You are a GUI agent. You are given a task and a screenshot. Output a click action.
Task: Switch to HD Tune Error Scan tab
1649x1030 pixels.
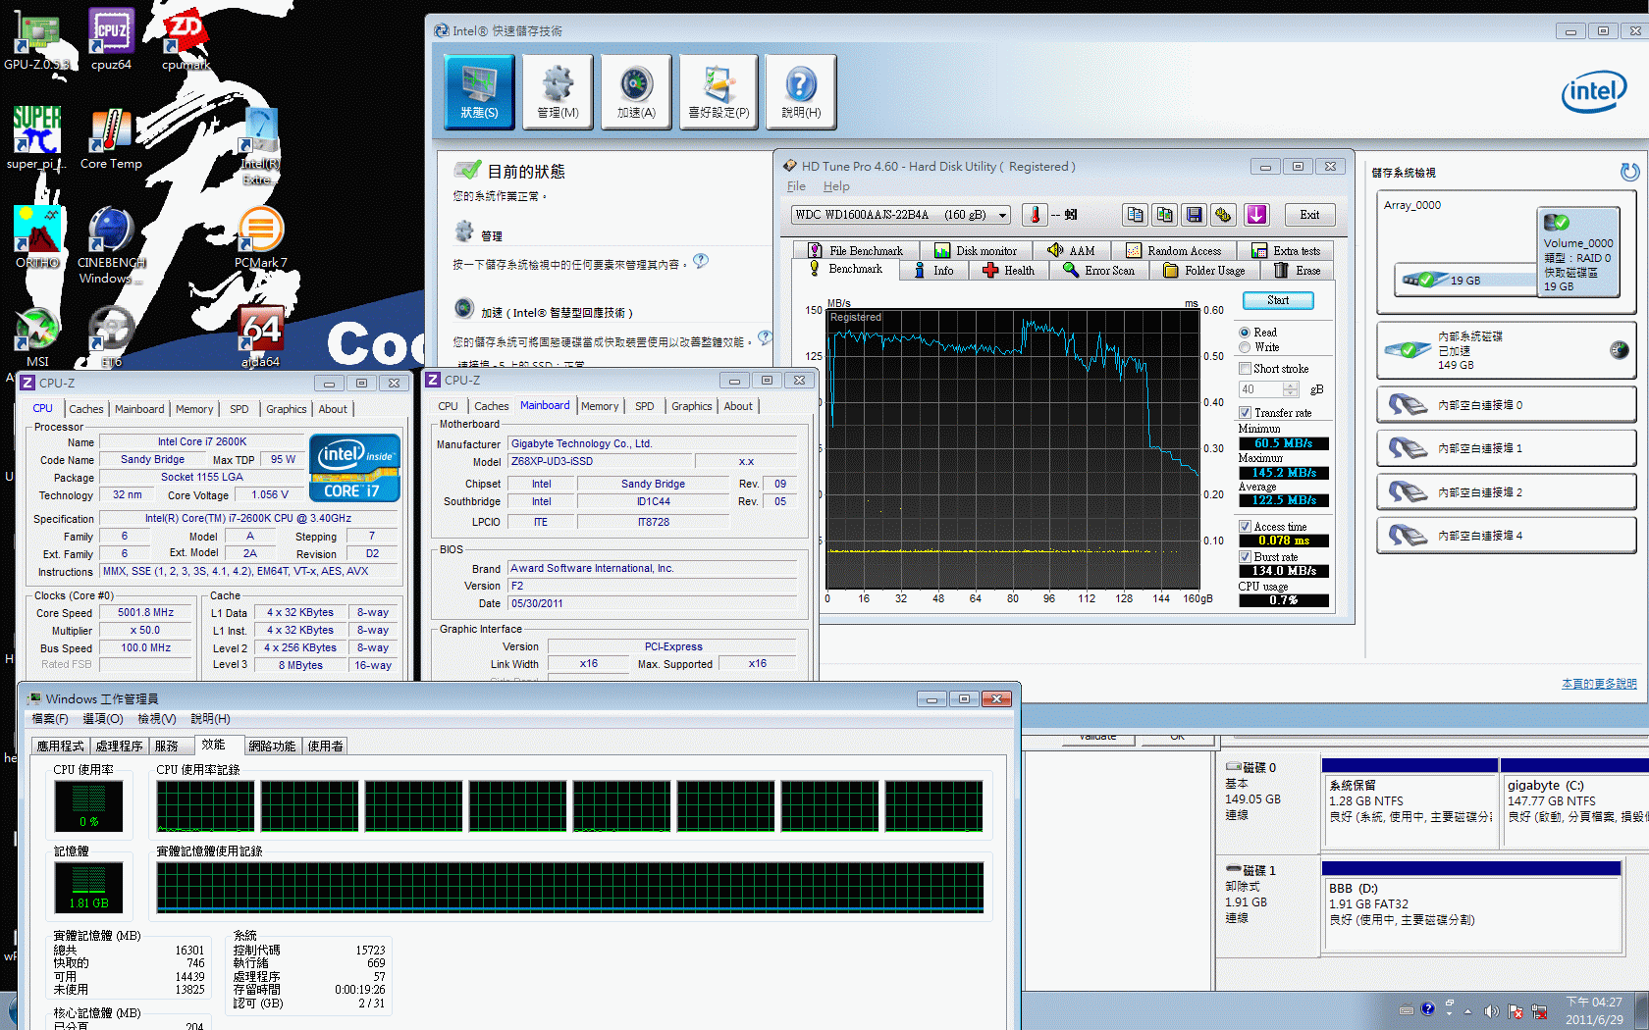pyautogui.click(x=1099, y=271)
